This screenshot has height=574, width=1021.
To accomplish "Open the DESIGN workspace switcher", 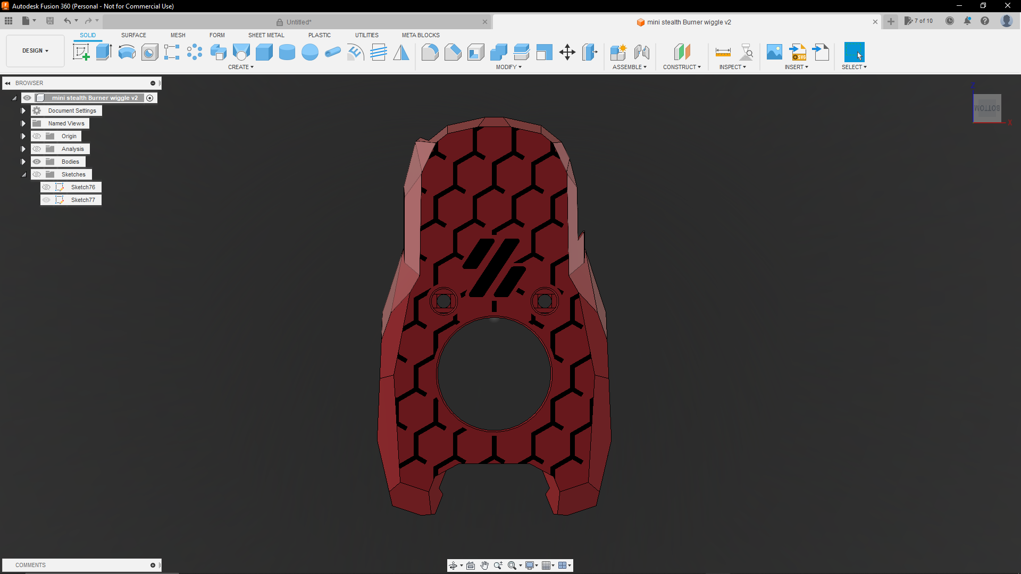I will click(35, 50).
